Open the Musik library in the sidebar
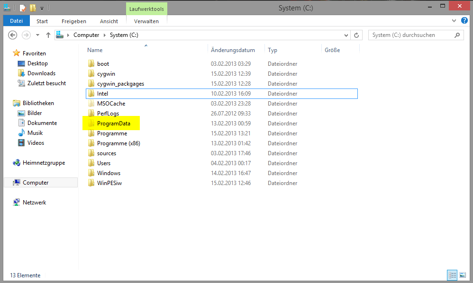 click(x=33, y=133)
